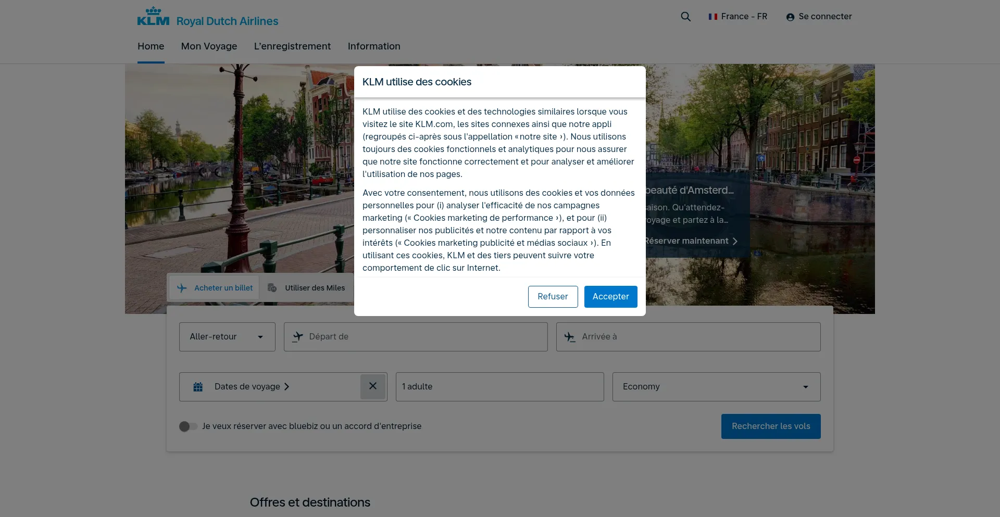Open the 1 adulte passenger selector
Viewport: 1000px width, 517px height.
[x=499, y=387]
